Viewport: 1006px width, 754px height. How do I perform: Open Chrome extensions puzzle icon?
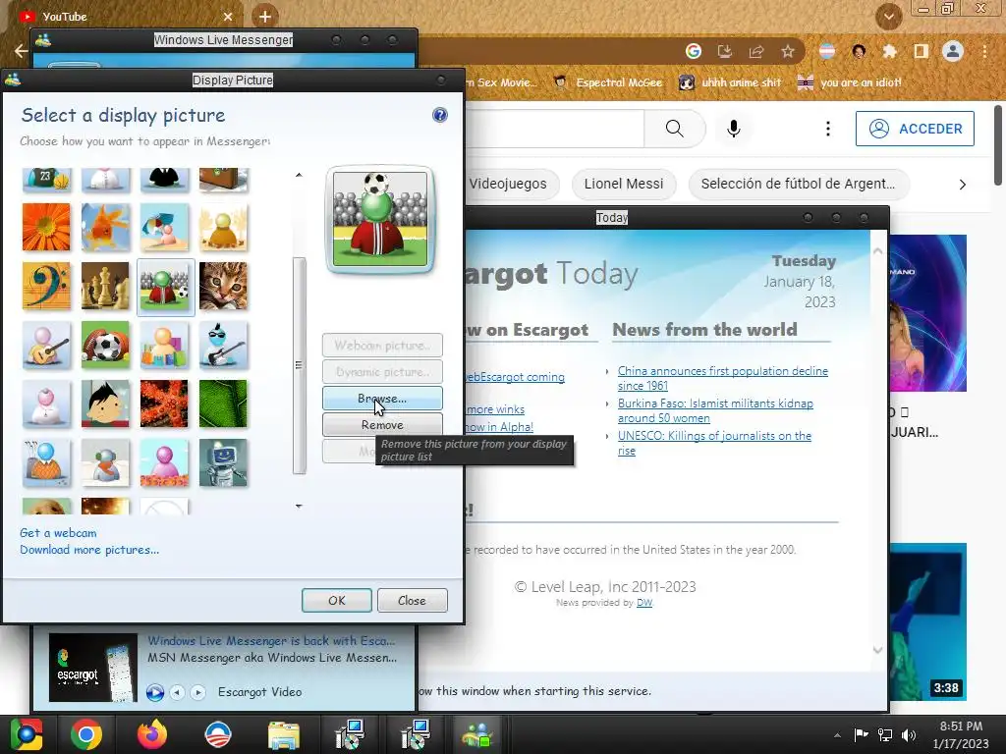point(889,51)
